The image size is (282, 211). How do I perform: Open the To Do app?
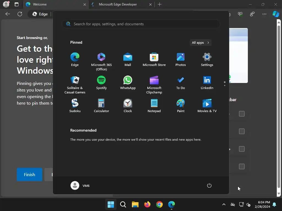(181, 83)
